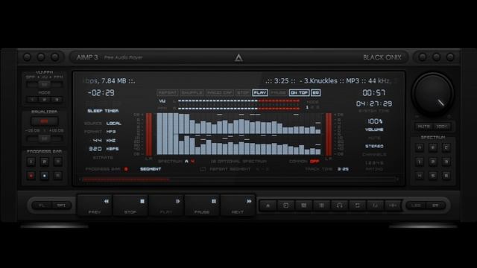The image size is (477, 268).
Task: Turn the round volume knob
Action: [x=433, y=94]
